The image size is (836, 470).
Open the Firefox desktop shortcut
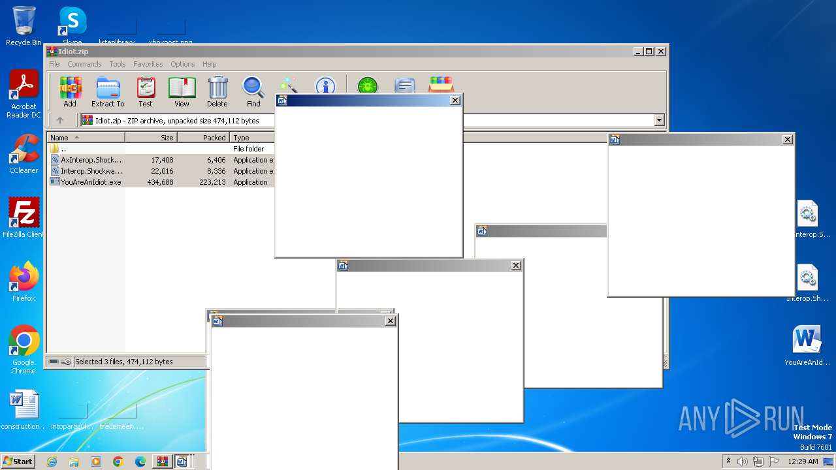[x=24, y=282]
